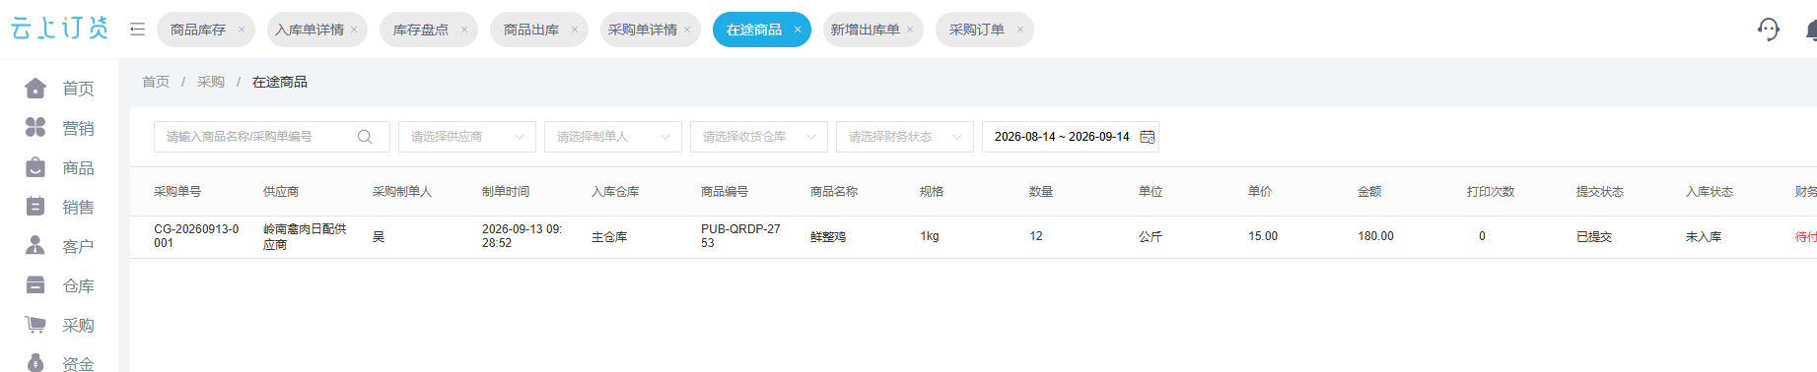Screen dimensions: 1817x372
Task: Click the search magnifier icon
Action: click(x=365, y=137)
